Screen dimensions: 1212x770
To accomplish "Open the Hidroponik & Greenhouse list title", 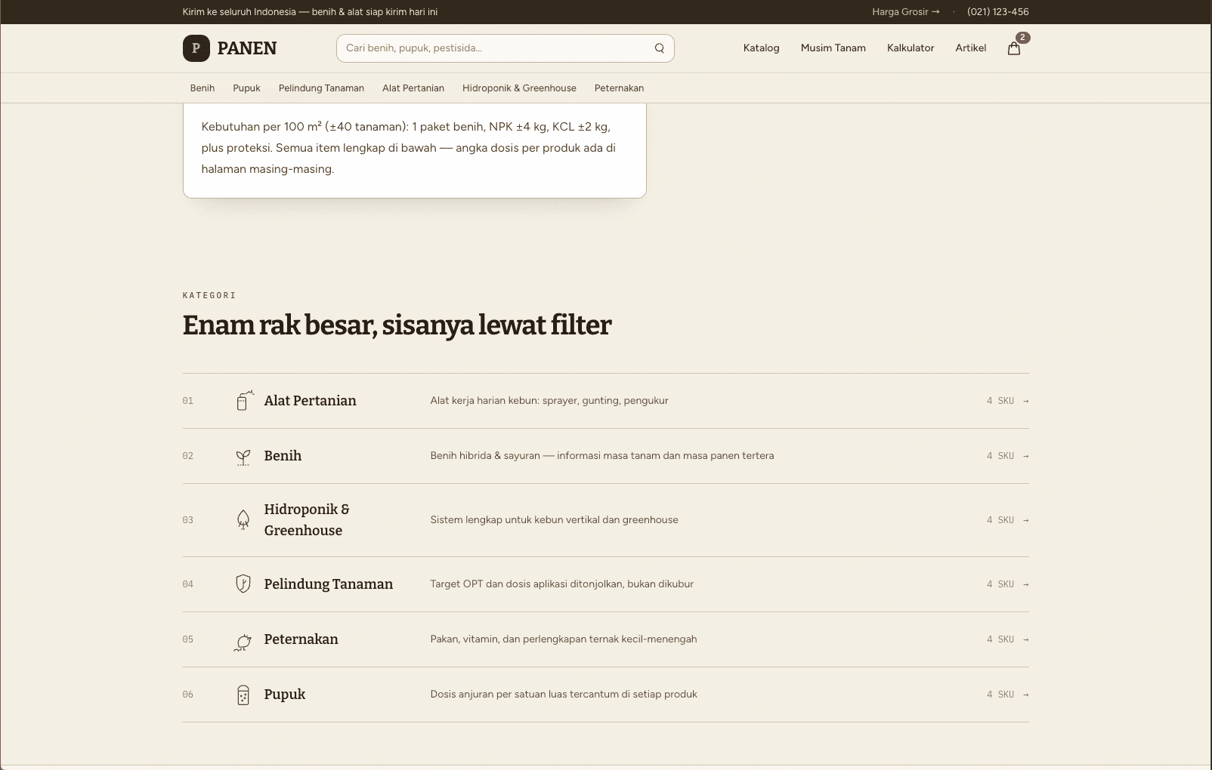I will (307, 520).
